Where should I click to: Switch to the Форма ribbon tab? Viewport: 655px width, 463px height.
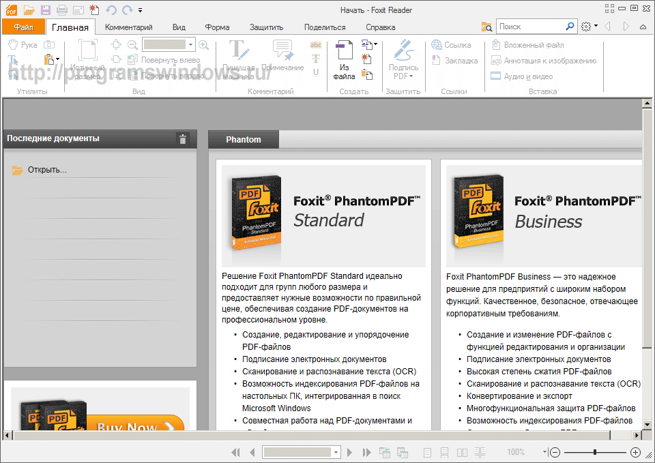coord(217,27)
